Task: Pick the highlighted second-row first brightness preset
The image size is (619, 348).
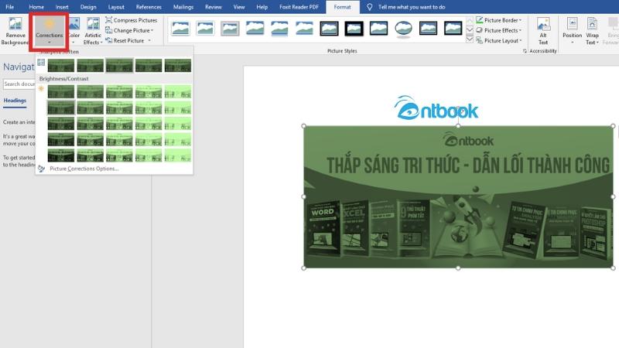Action: tap(61, 107)
